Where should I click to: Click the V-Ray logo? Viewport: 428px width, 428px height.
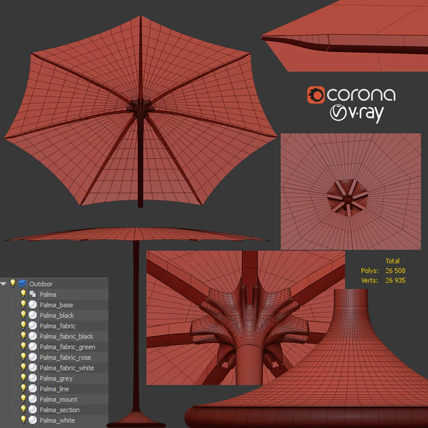(x=356, y=114)
